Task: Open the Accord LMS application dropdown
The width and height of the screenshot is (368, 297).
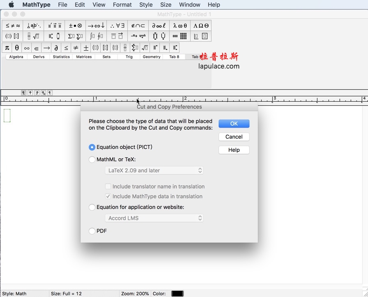Action: tap(154, 218)
